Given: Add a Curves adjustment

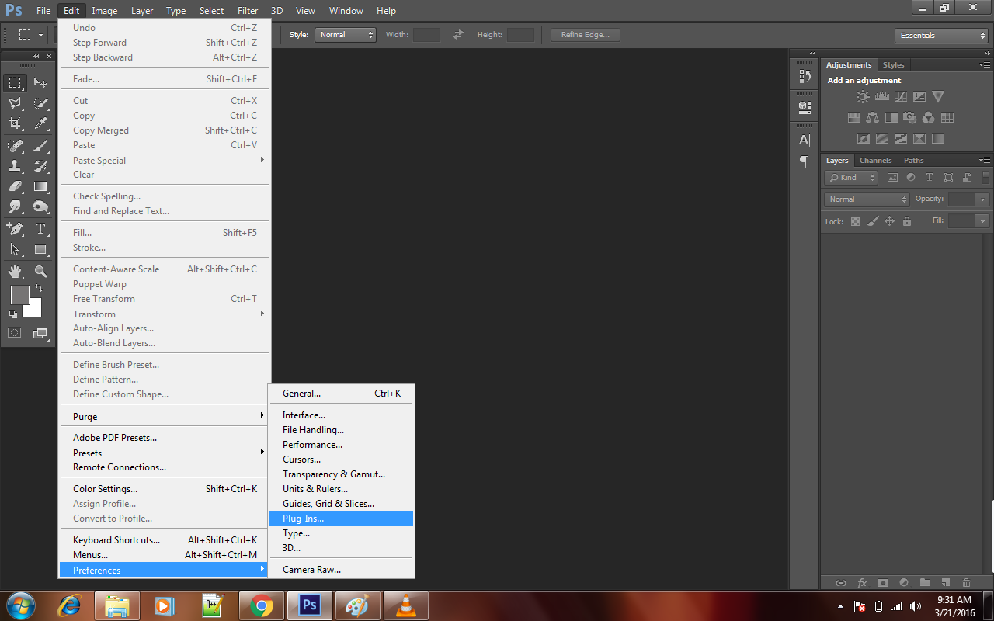Looking at the screenshot, I should pos(900,97).
